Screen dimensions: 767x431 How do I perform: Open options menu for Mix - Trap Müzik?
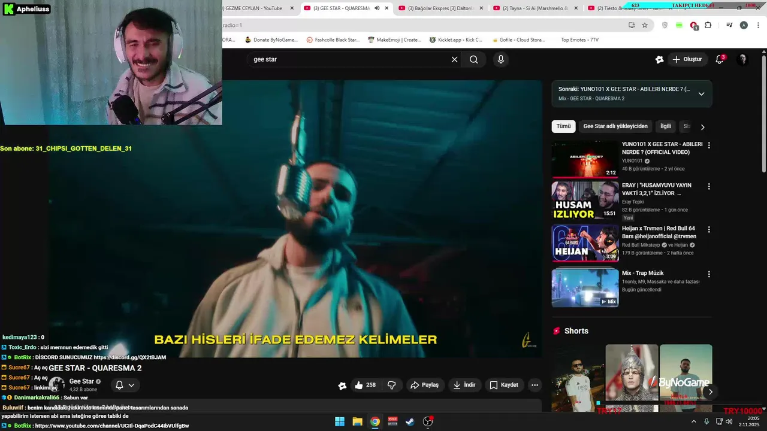709,274
